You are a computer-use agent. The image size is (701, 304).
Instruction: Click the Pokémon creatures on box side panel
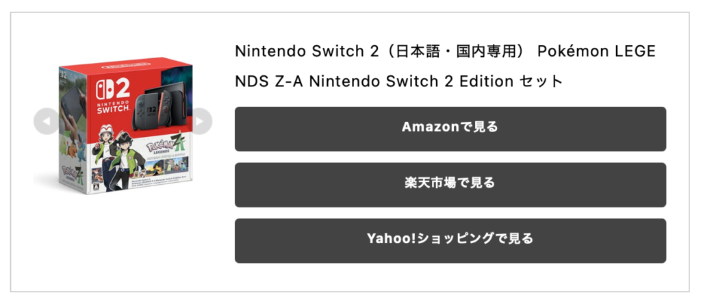[x=69, y=147]
